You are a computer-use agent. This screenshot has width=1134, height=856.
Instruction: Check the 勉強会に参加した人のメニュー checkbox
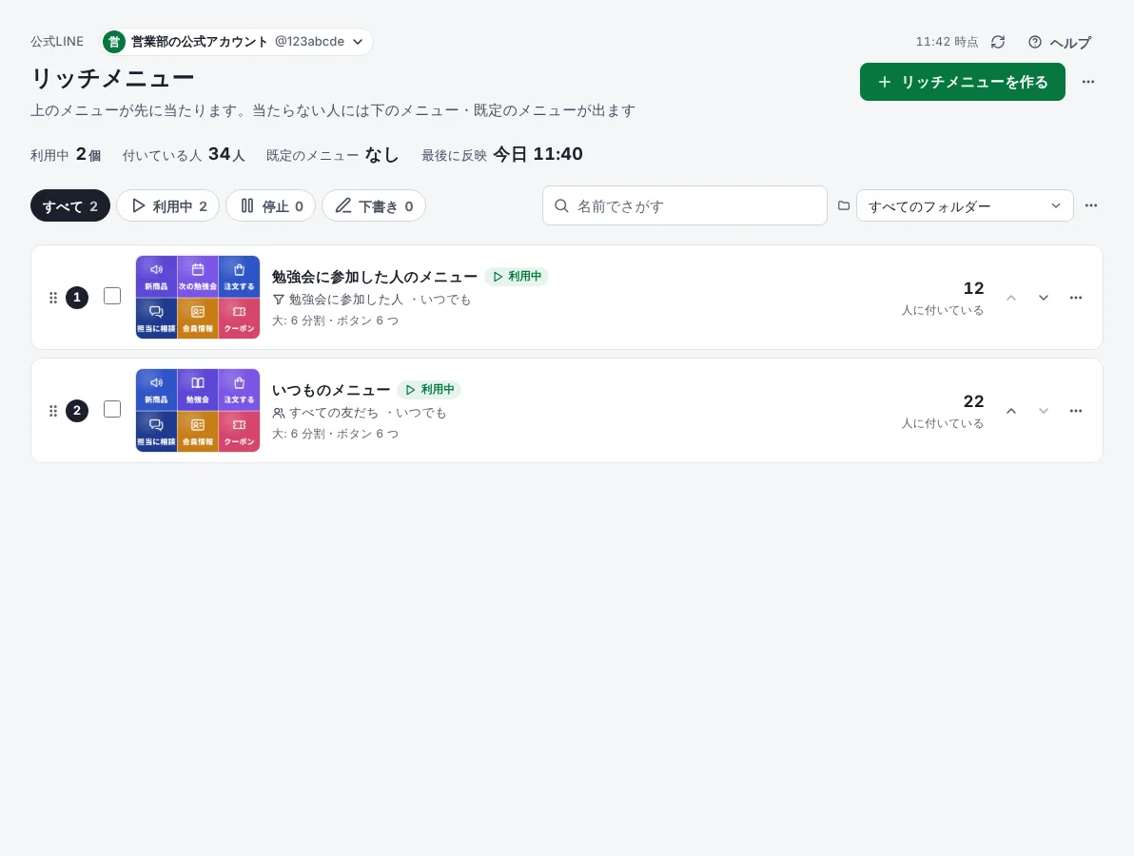click(x=112, y=297)
